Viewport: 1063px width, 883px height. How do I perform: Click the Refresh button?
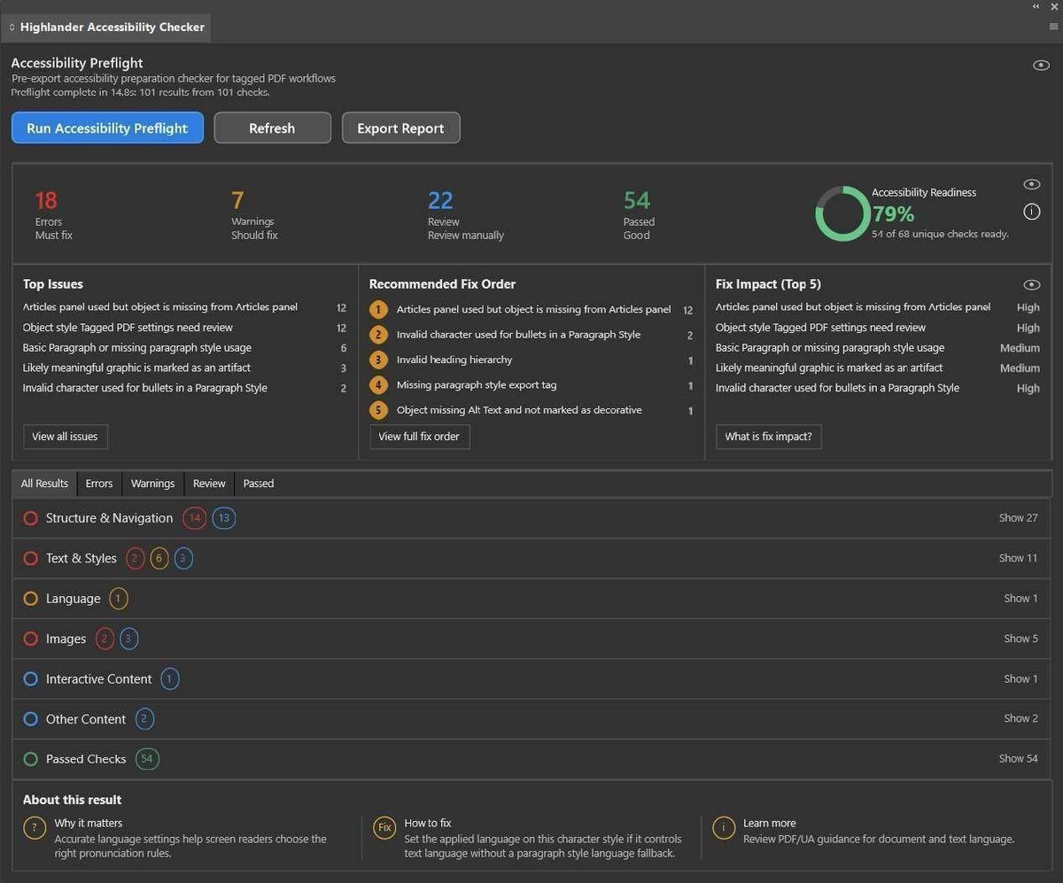tap(272, 128)
